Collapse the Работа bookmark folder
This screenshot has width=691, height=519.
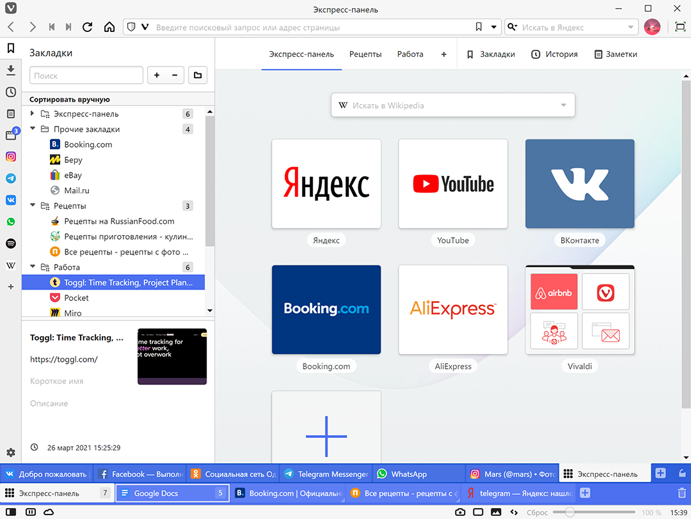click(x=33, y=267)
